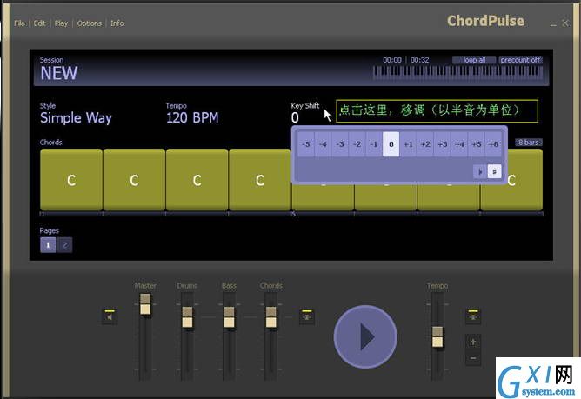Switch to chord page 2
581x399 pixels.
[64, 245]
